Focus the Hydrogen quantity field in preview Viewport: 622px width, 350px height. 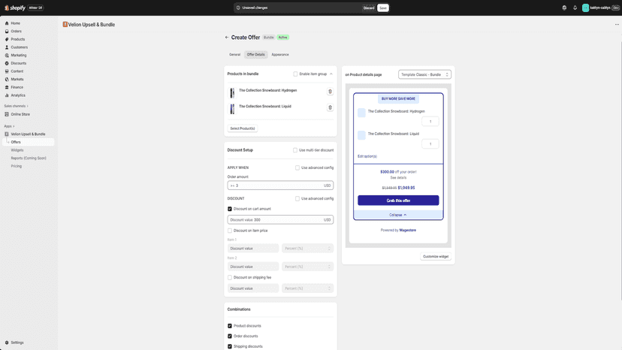[430, 122]
